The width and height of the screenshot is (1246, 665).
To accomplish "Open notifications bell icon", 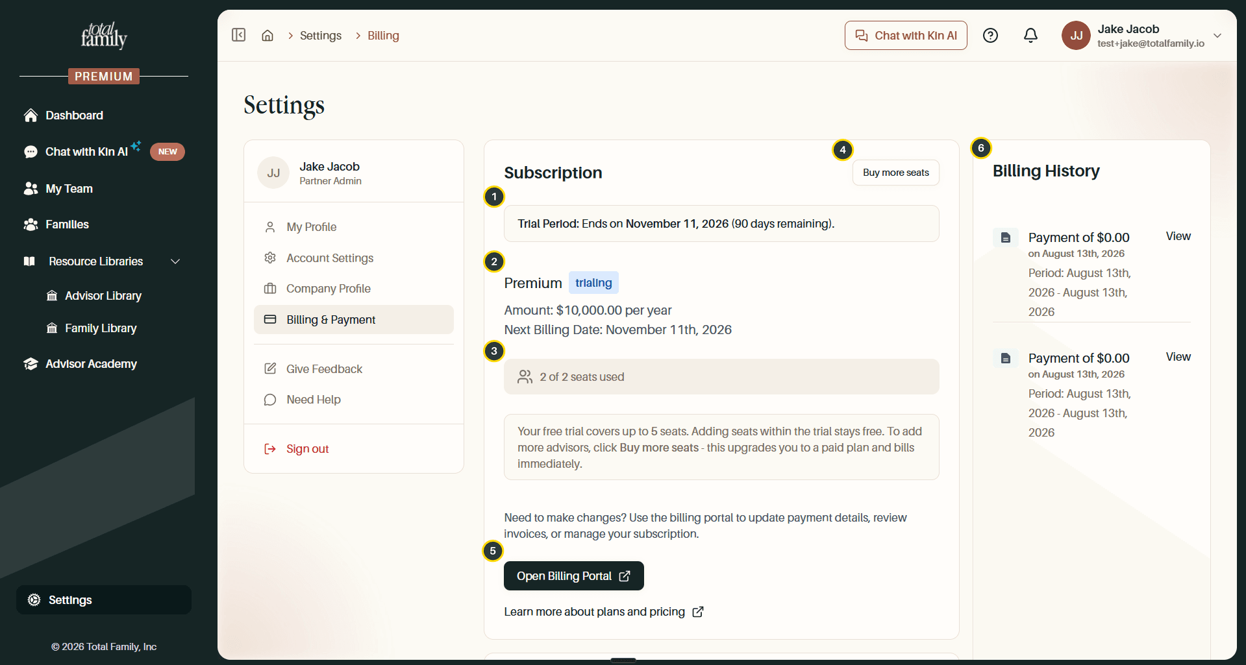I will (1030, 36).
